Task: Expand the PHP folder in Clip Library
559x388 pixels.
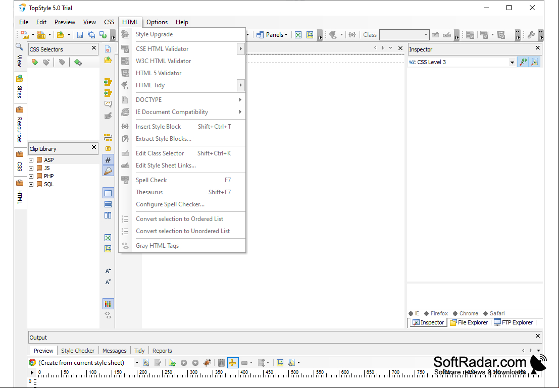Action: point(31,176)
